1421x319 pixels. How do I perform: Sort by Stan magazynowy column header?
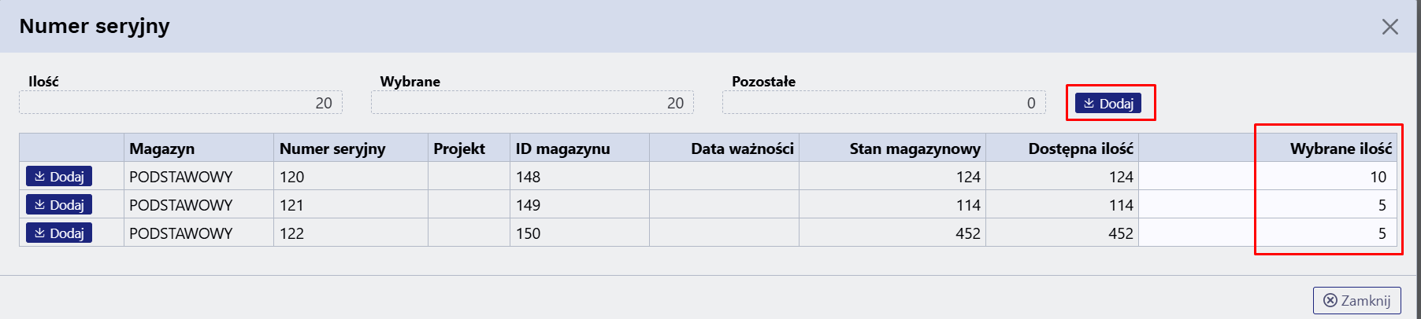[x=892, y=148]
